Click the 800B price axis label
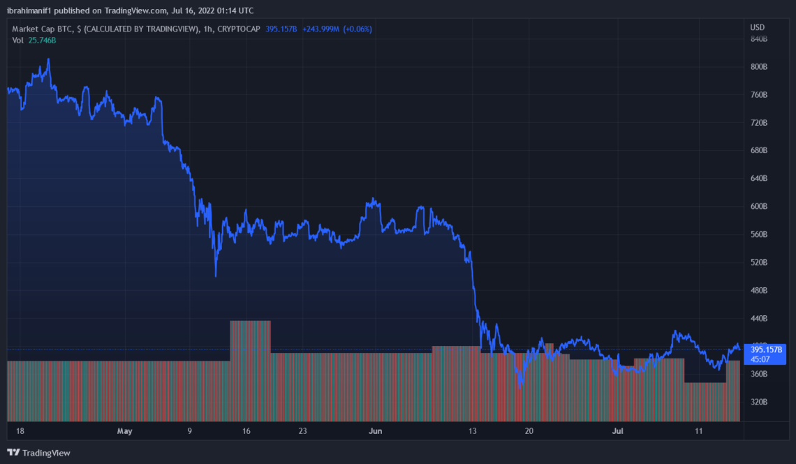Viewport: 796px width, 464px height. pos(759,66)
